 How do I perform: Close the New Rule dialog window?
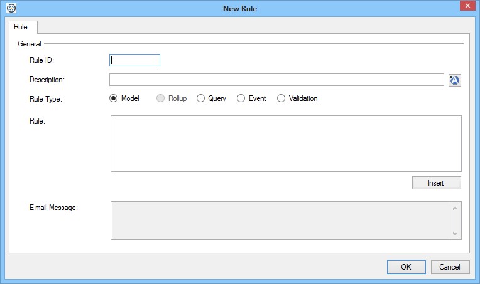point(464,7)
